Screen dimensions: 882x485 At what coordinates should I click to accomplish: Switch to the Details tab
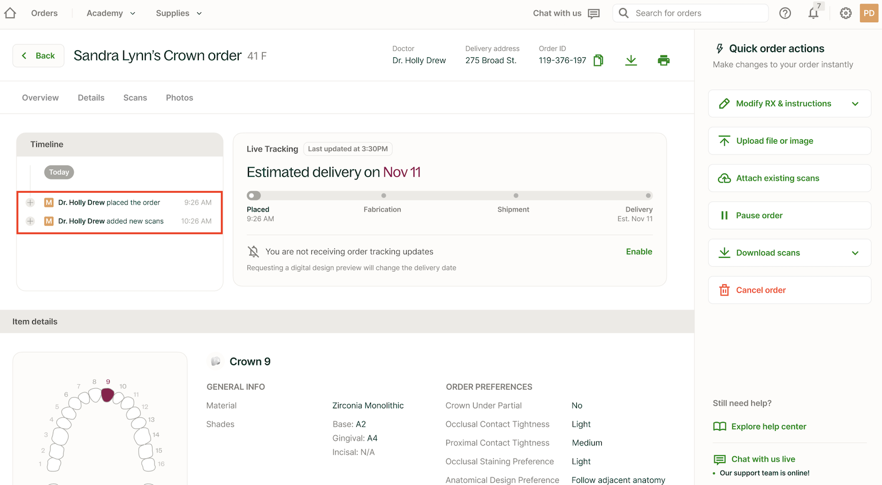pyautogui.click(x=91, y=98)
